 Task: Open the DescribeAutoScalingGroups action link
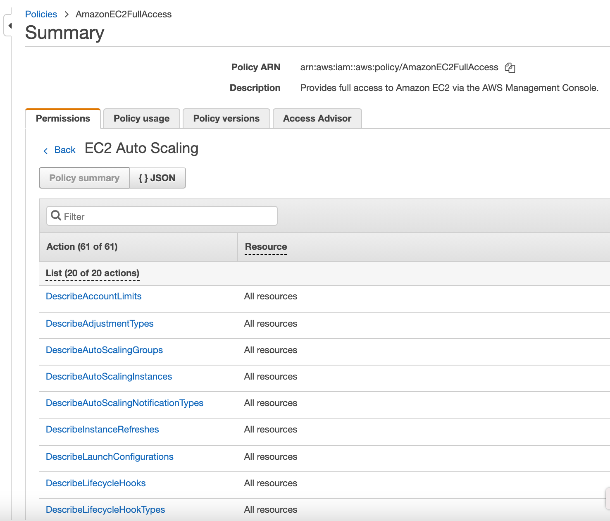[104, 350]
